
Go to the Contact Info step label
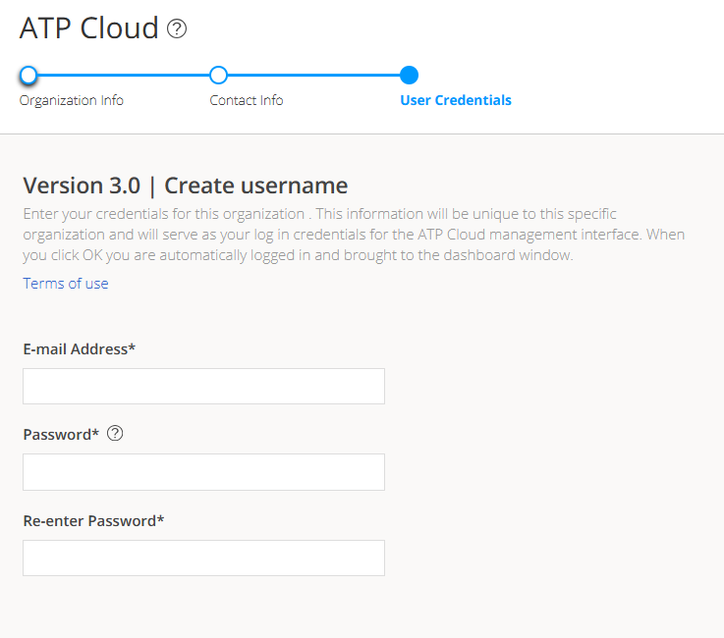(x=247, y=100)
